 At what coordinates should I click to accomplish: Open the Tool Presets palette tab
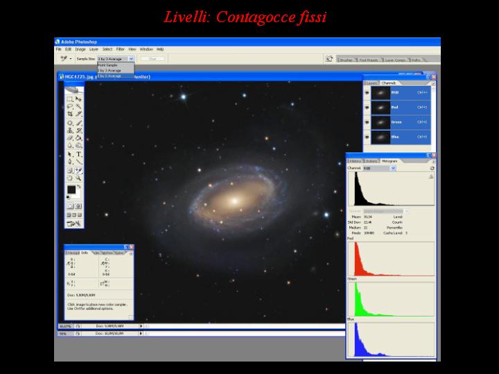[x=368, y=60]
